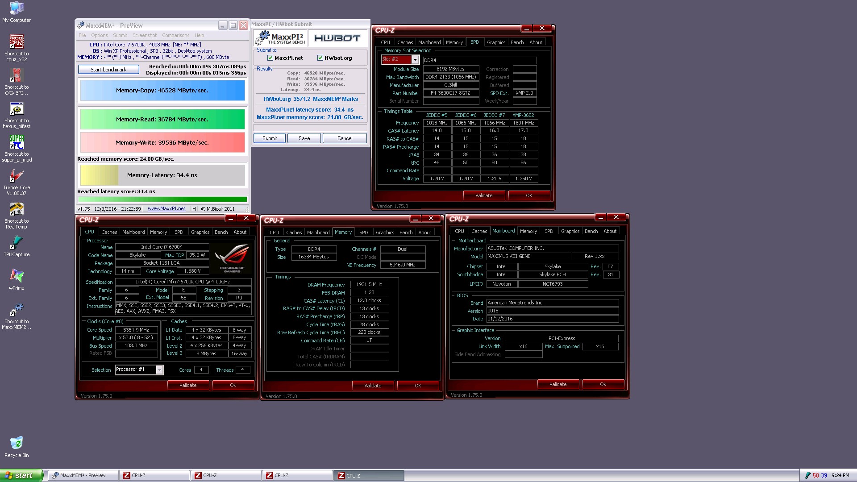
Task: Switch to Bench tab in SPD CPU-Z window
Action: pyautogui.click(x=517, y=42)
